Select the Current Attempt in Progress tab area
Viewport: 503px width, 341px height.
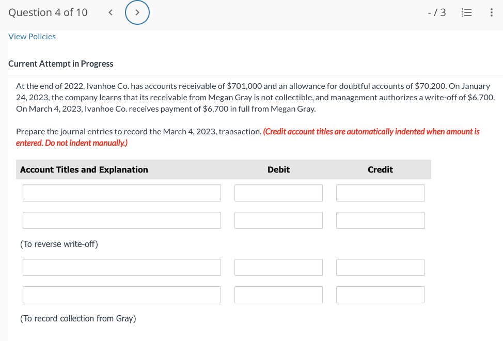[x=60, y=64]
